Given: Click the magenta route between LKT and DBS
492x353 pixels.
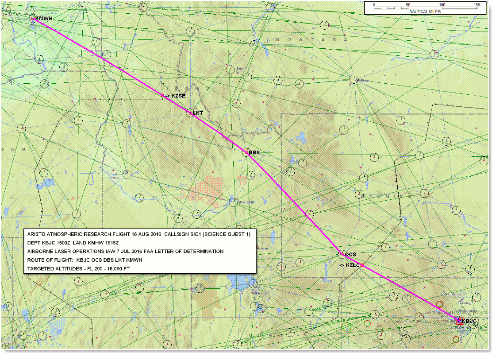Looking at the screenshot, I should [x=218, y=133].
